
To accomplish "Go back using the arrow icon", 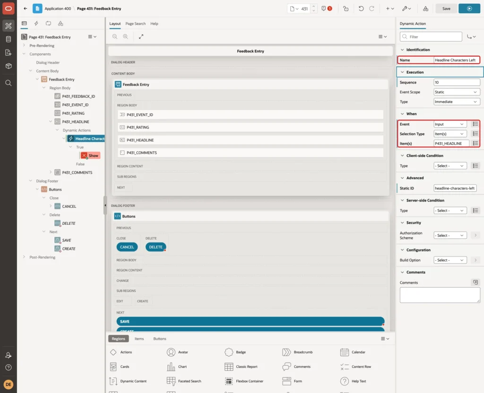I will point(26,9).
